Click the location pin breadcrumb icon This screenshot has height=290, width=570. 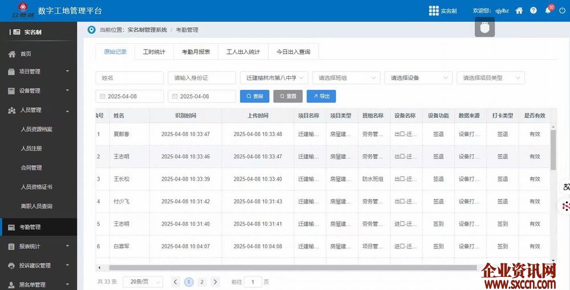(92, 30)
